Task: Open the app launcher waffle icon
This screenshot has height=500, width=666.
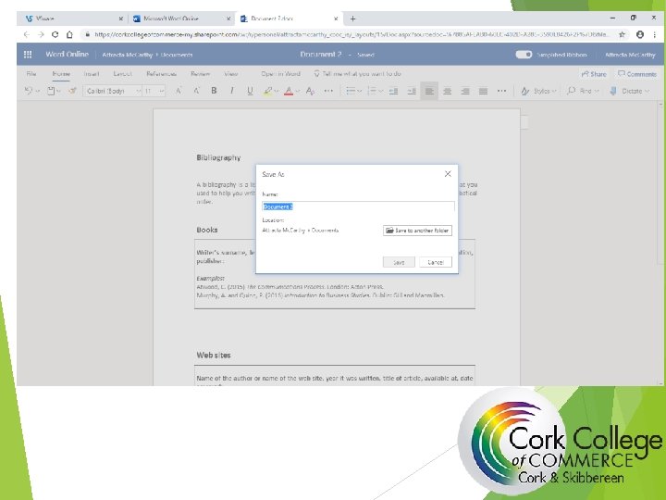Action: [28, 55]
